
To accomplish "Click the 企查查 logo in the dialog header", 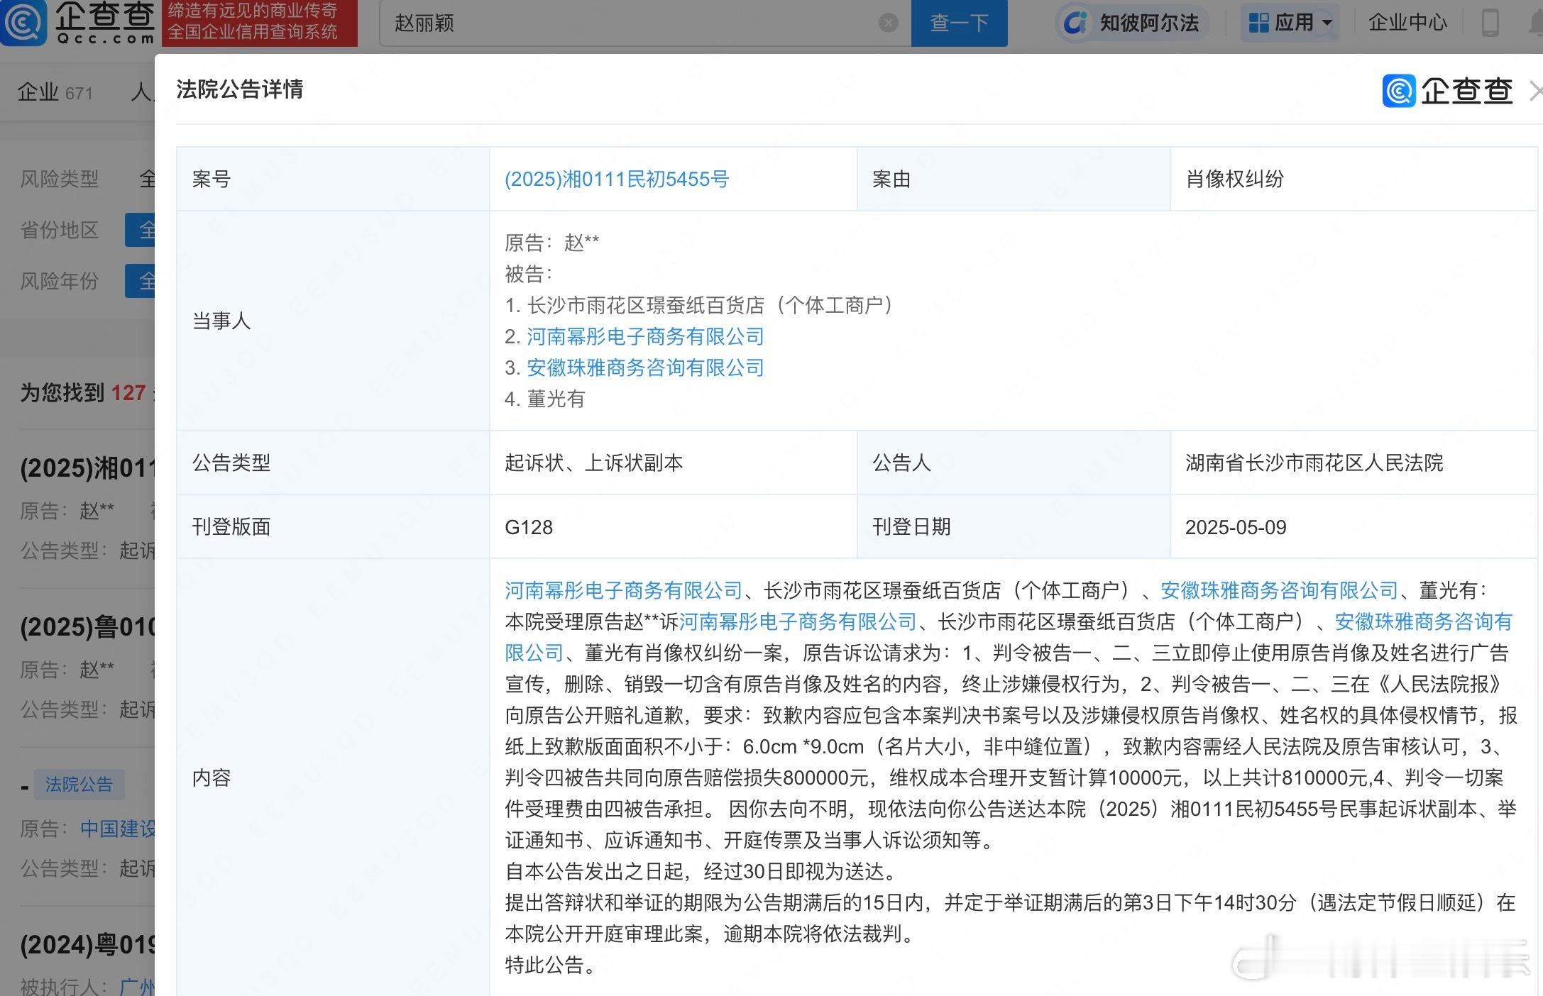I will click(x=1448, y=91).
